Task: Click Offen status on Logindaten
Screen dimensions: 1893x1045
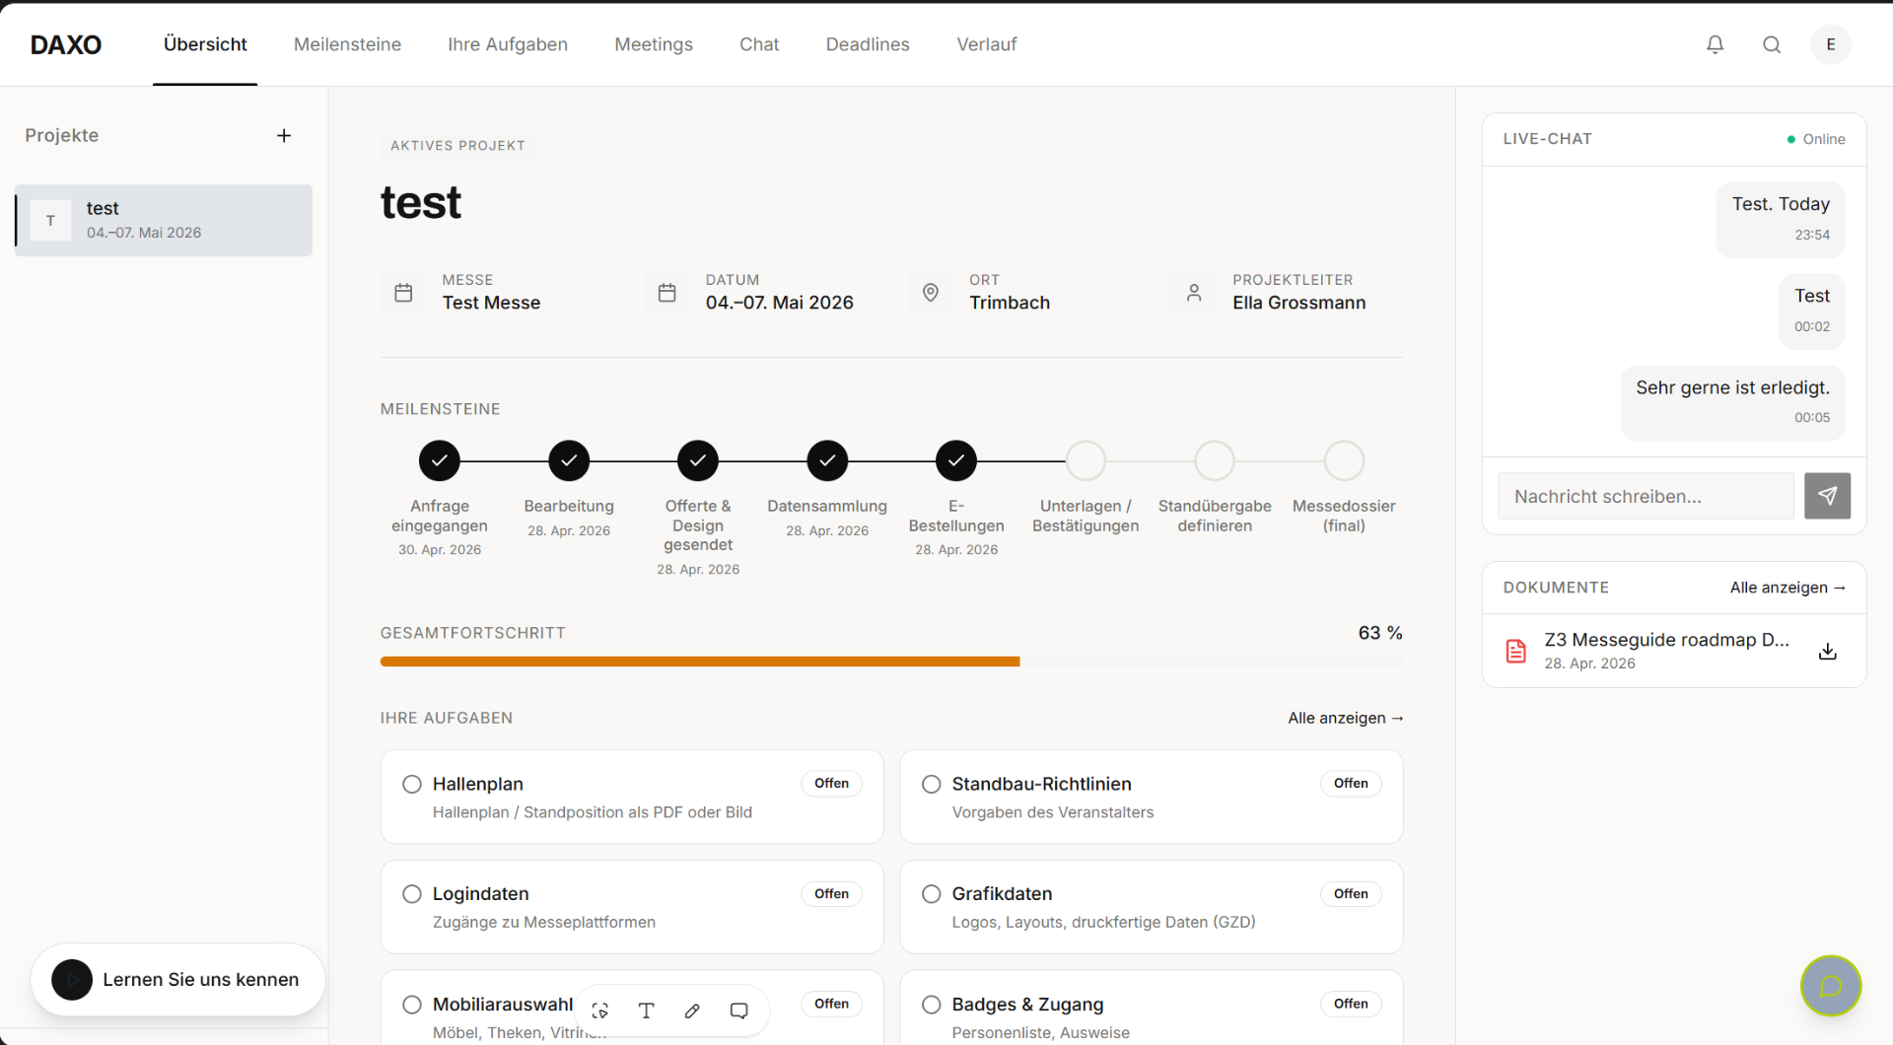Action: click(x=831, y=894)
